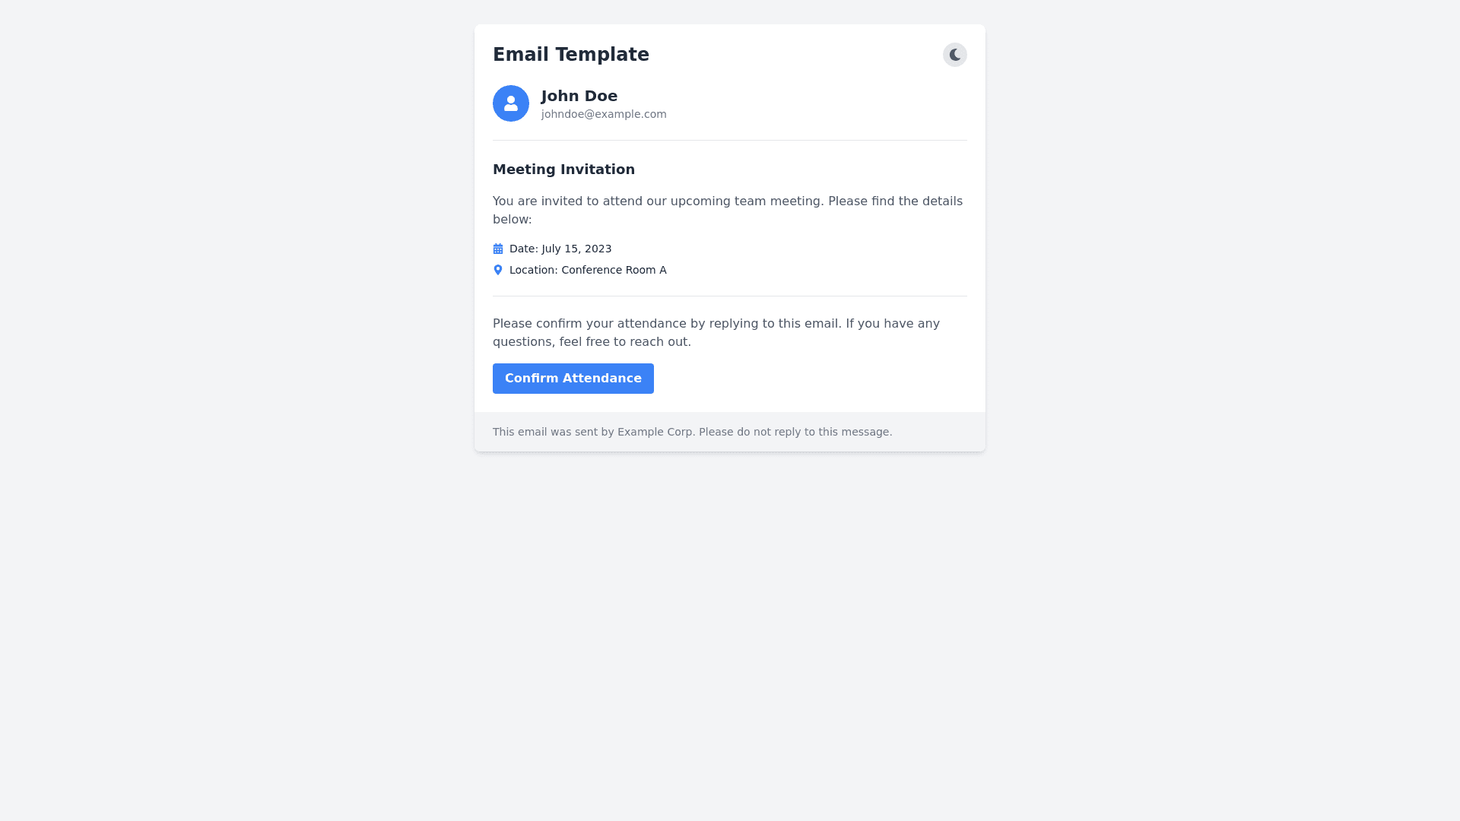Click the johndoe@example.com email address
The width and height of the screenshot is (1460, 821).
click(604, 114)
